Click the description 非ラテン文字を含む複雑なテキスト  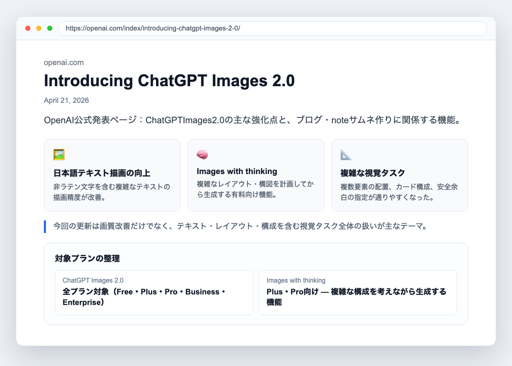coord(112,192)
